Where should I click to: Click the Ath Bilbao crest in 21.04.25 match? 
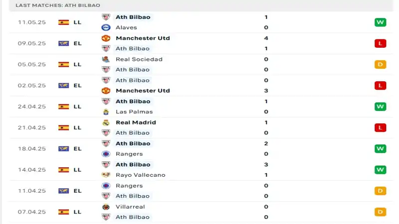(x=106, y=133)
